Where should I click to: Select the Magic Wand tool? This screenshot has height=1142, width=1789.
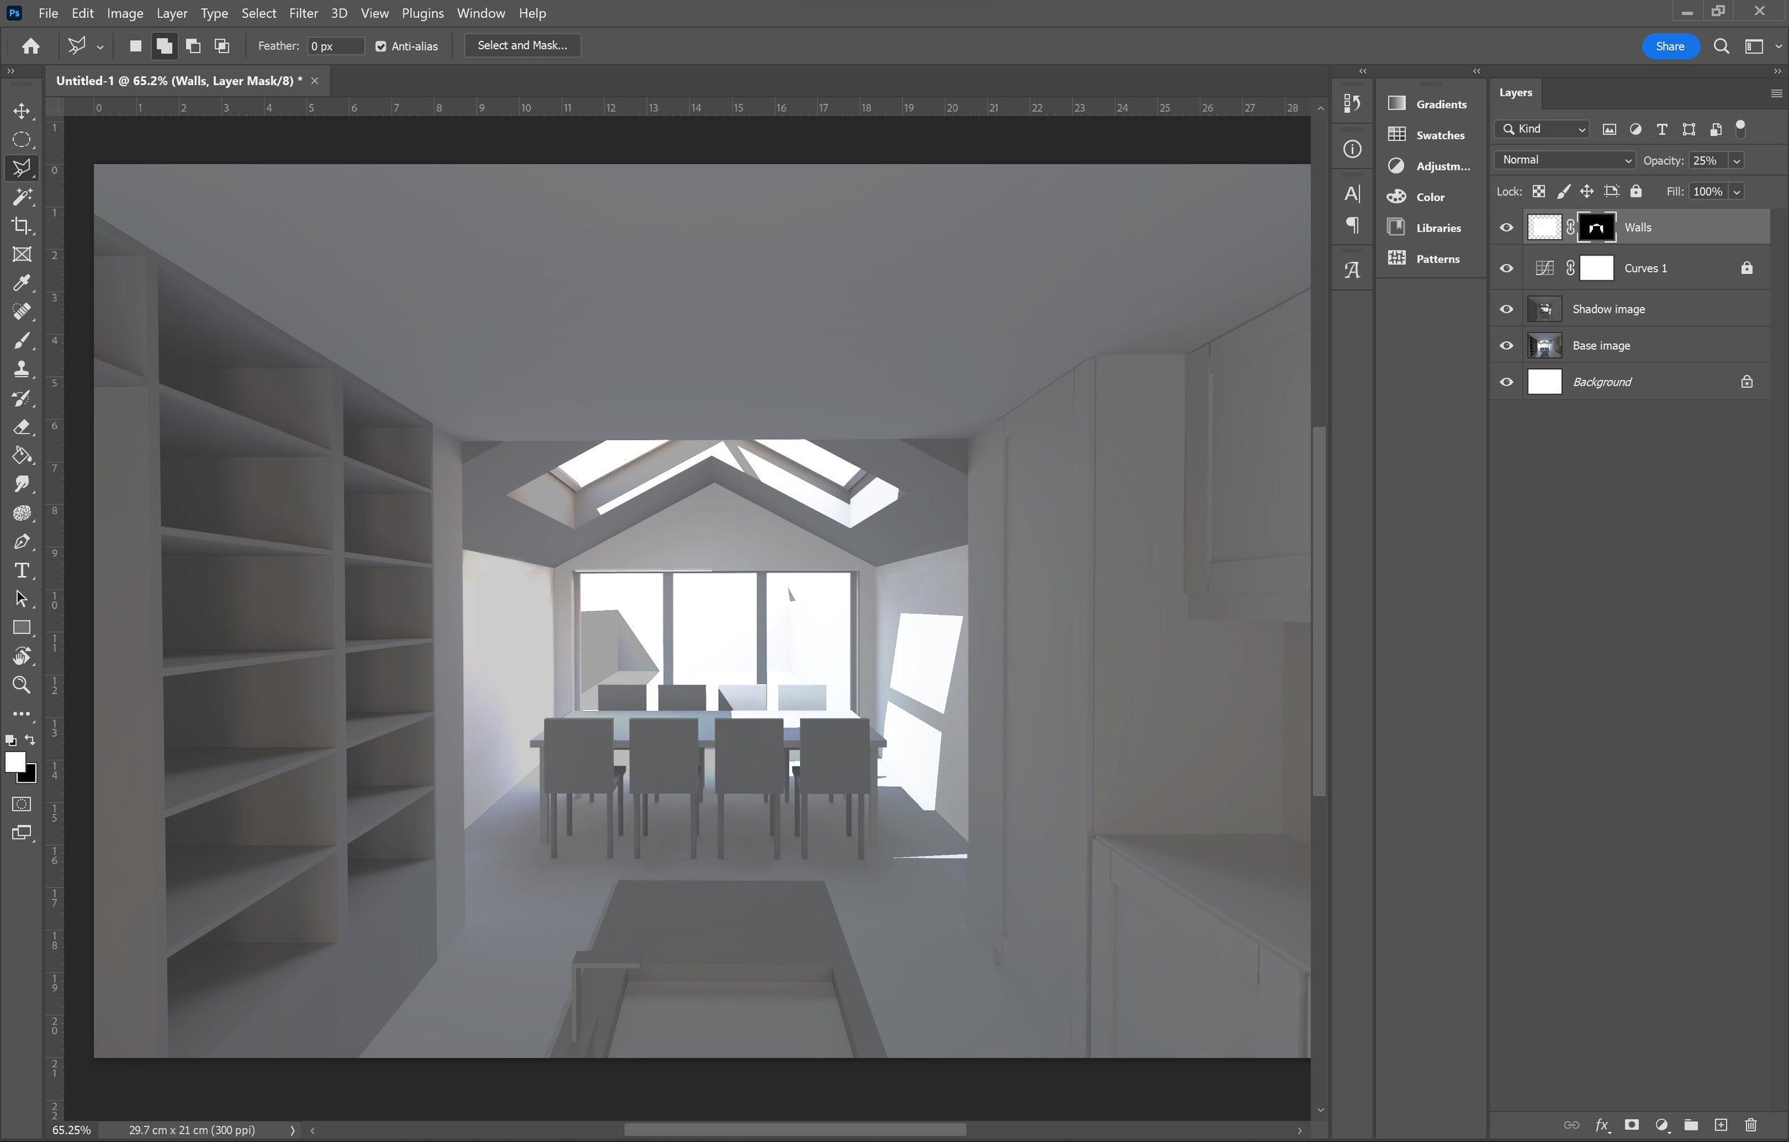point(21,197)
